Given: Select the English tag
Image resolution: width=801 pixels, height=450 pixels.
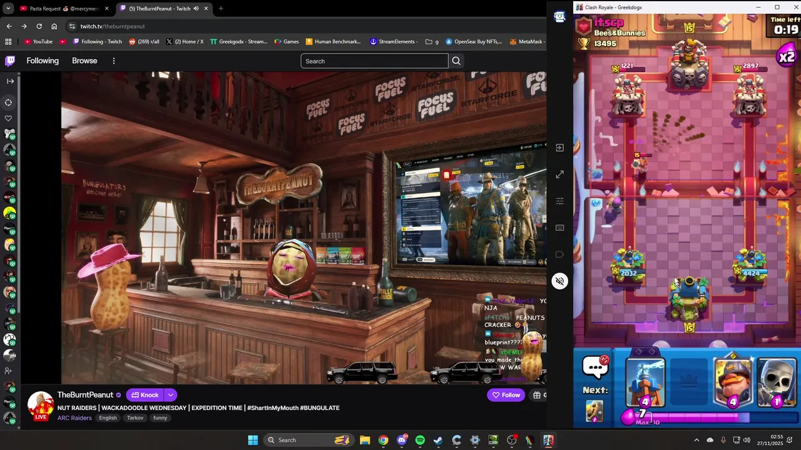Looking at the screenshot, I should point(108,417).
